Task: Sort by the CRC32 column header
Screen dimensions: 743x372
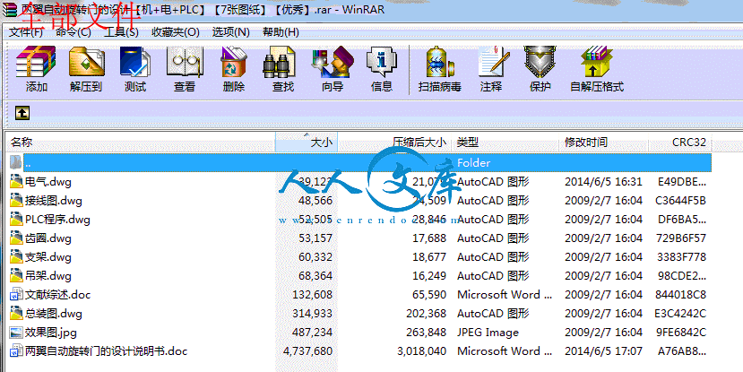Action: click(679, 143)
